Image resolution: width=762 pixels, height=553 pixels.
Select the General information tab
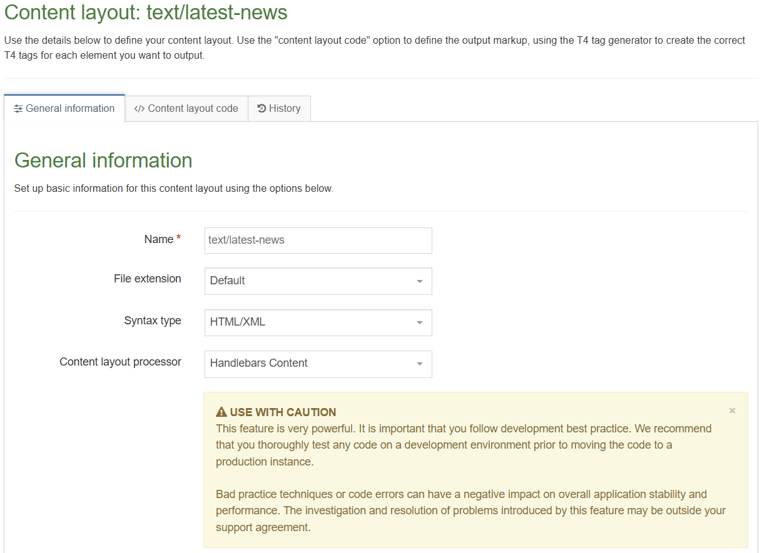[64, 108]
